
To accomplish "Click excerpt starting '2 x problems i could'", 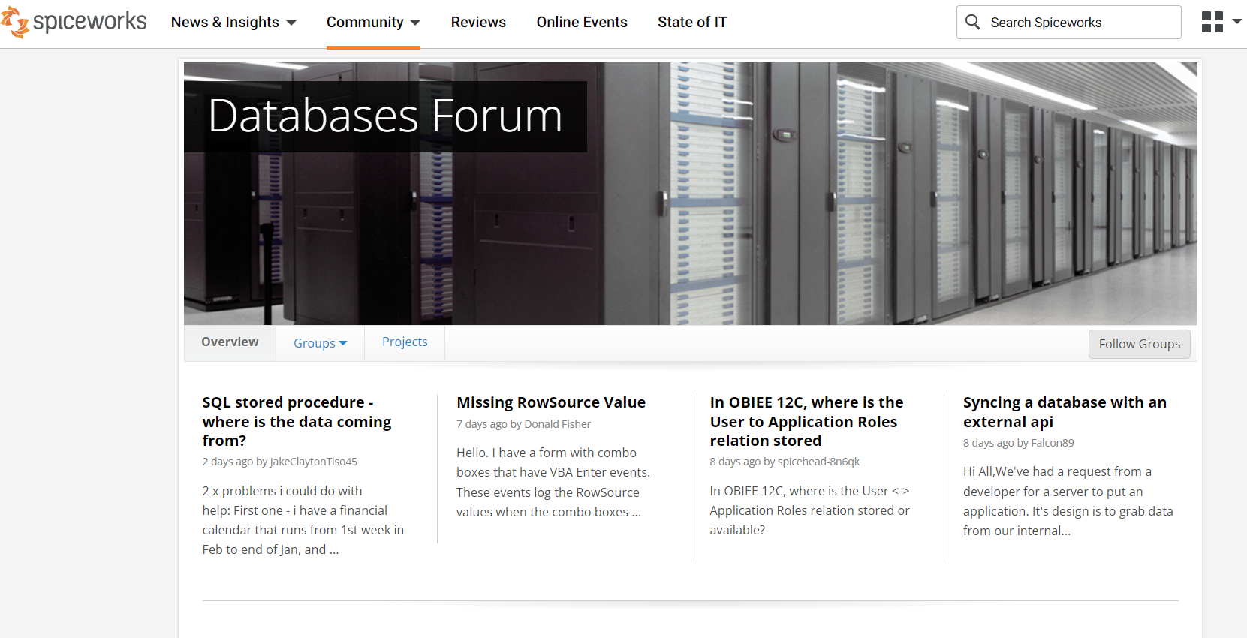I will coord(303,520).
